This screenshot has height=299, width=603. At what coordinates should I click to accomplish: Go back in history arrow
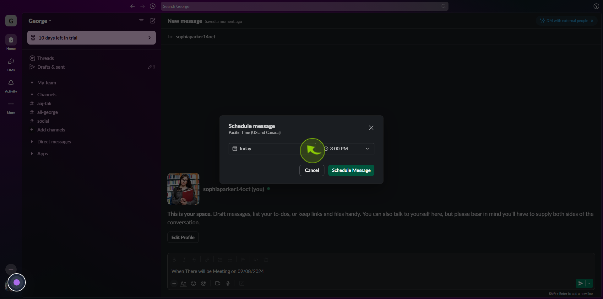(133, 6)
